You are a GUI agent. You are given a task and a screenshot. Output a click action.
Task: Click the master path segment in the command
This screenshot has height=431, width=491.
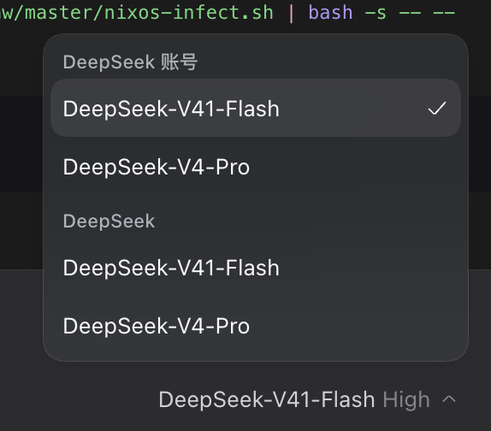(58, 13)
